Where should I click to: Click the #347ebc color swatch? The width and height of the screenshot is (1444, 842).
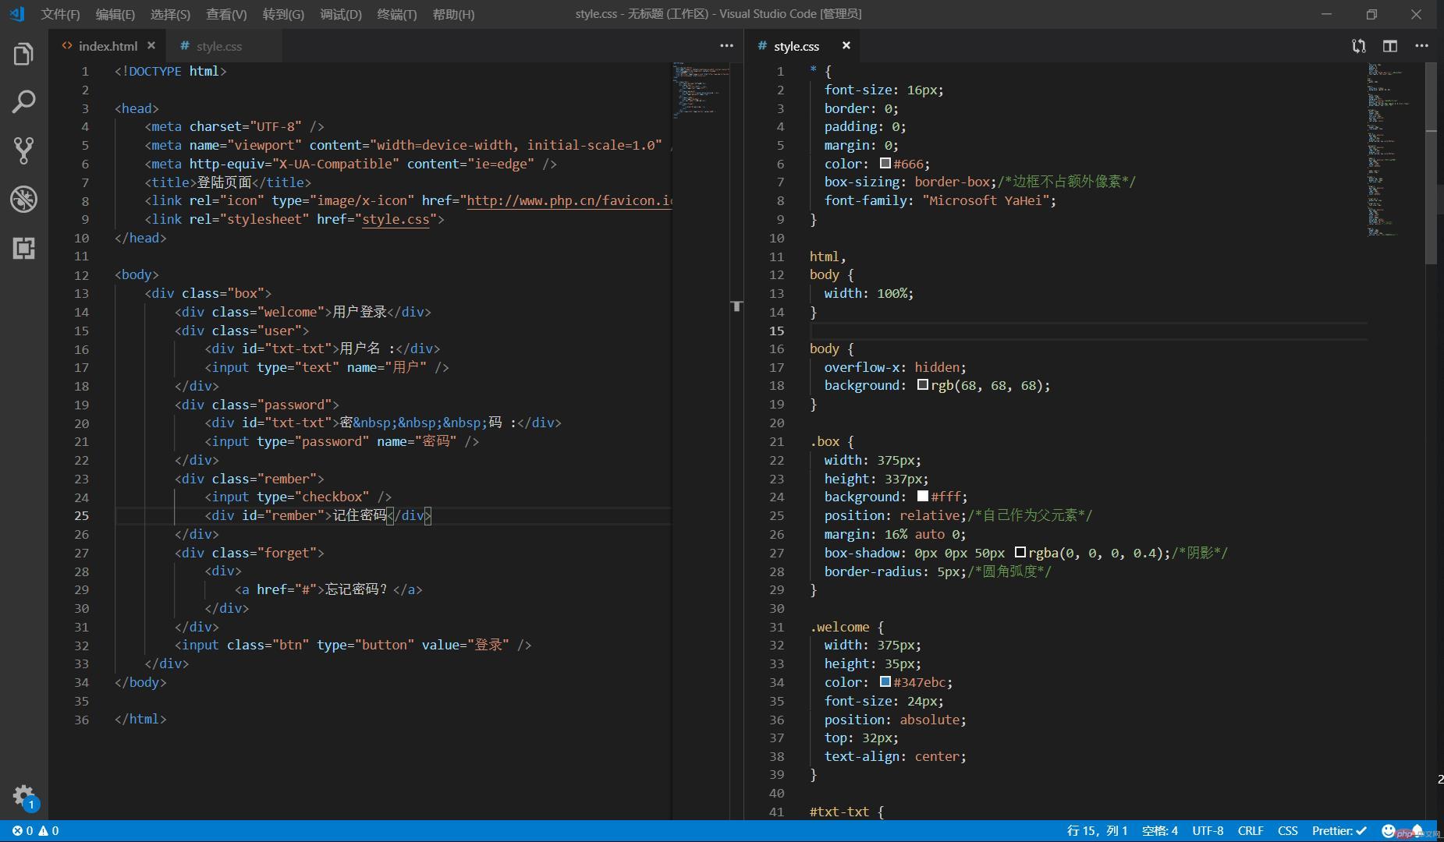[x=885, y=681]
